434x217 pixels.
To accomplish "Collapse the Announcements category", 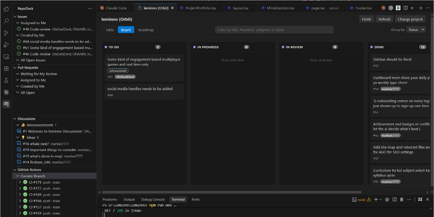I will [18, 125].
